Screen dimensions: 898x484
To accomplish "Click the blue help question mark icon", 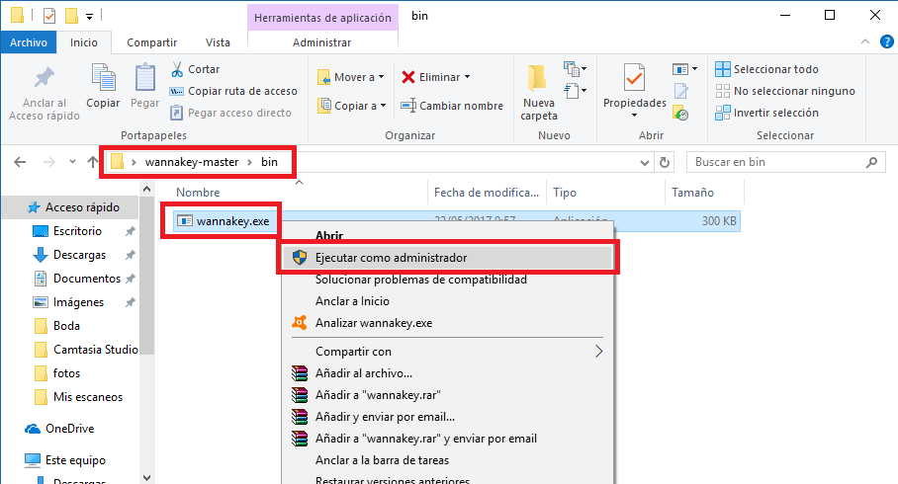I will coord(886,41).
